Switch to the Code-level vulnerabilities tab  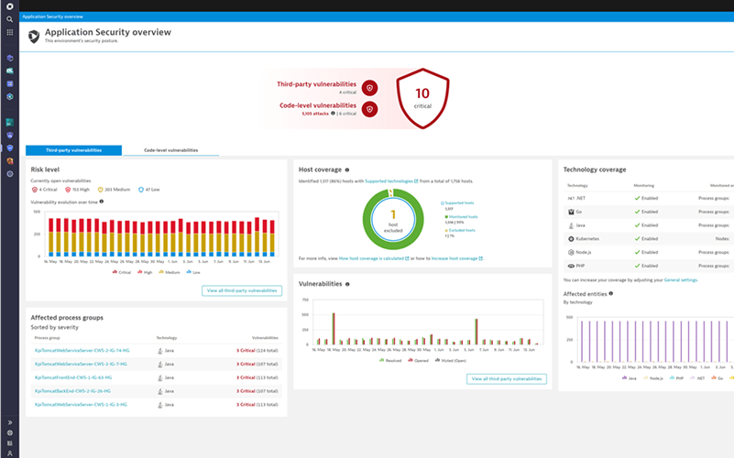pyautogui.click(x=171, y=150)
